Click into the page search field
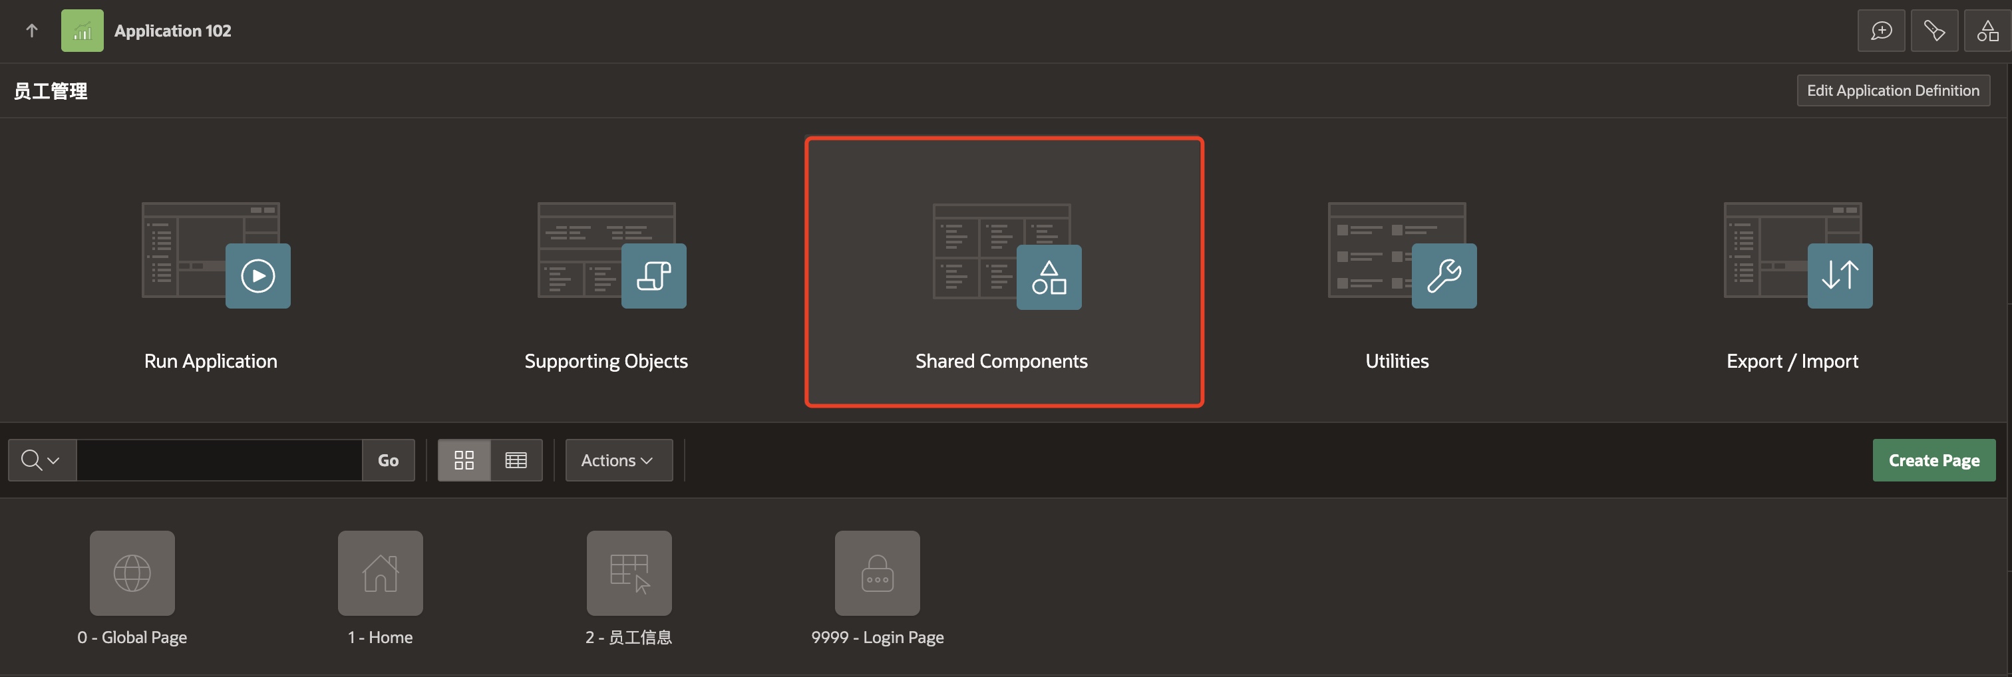The image size is (2012, 677). tap(219, 460)
